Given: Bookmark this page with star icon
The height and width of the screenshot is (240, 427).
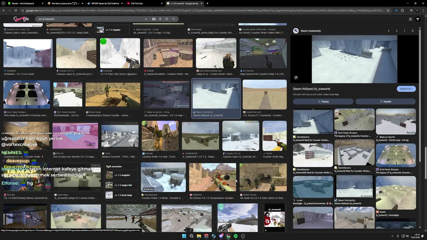Looking at the screenshot, I should (x=388, y=10).
